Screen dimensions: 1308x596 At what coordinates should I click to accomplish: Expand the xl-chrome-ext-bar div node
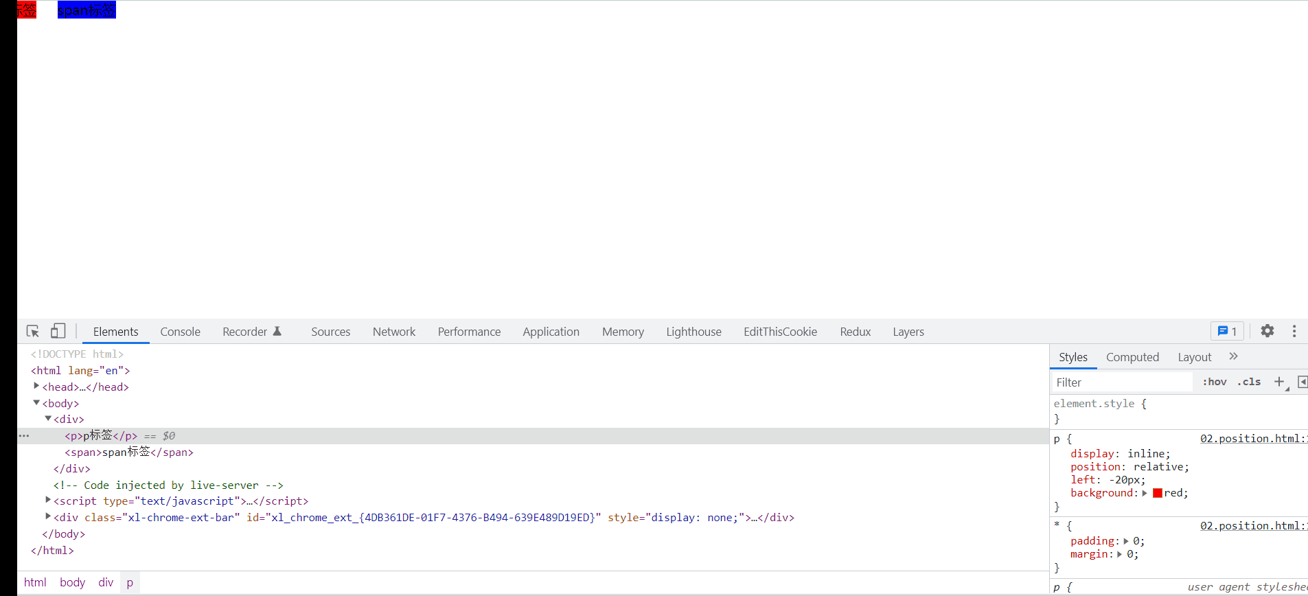tap(48, 516)
